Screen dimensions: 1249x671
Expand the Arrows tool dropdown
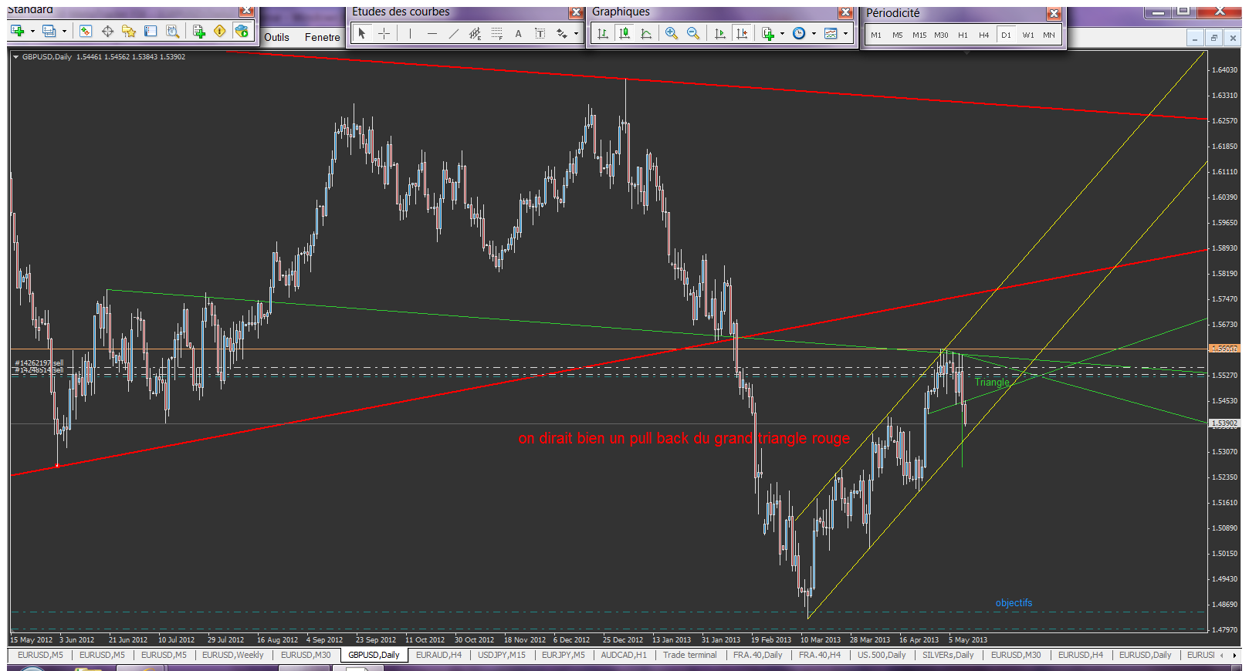[x=576, y=33]
